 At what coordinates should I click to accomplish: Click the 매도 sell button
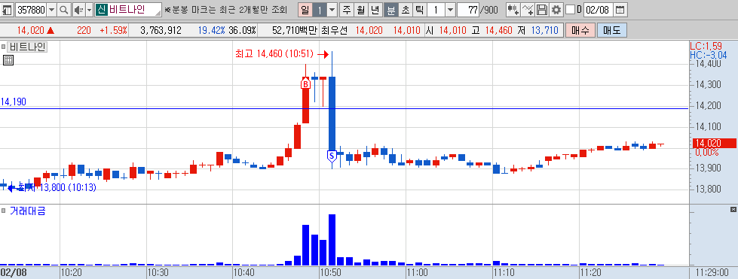pos(612,31)
